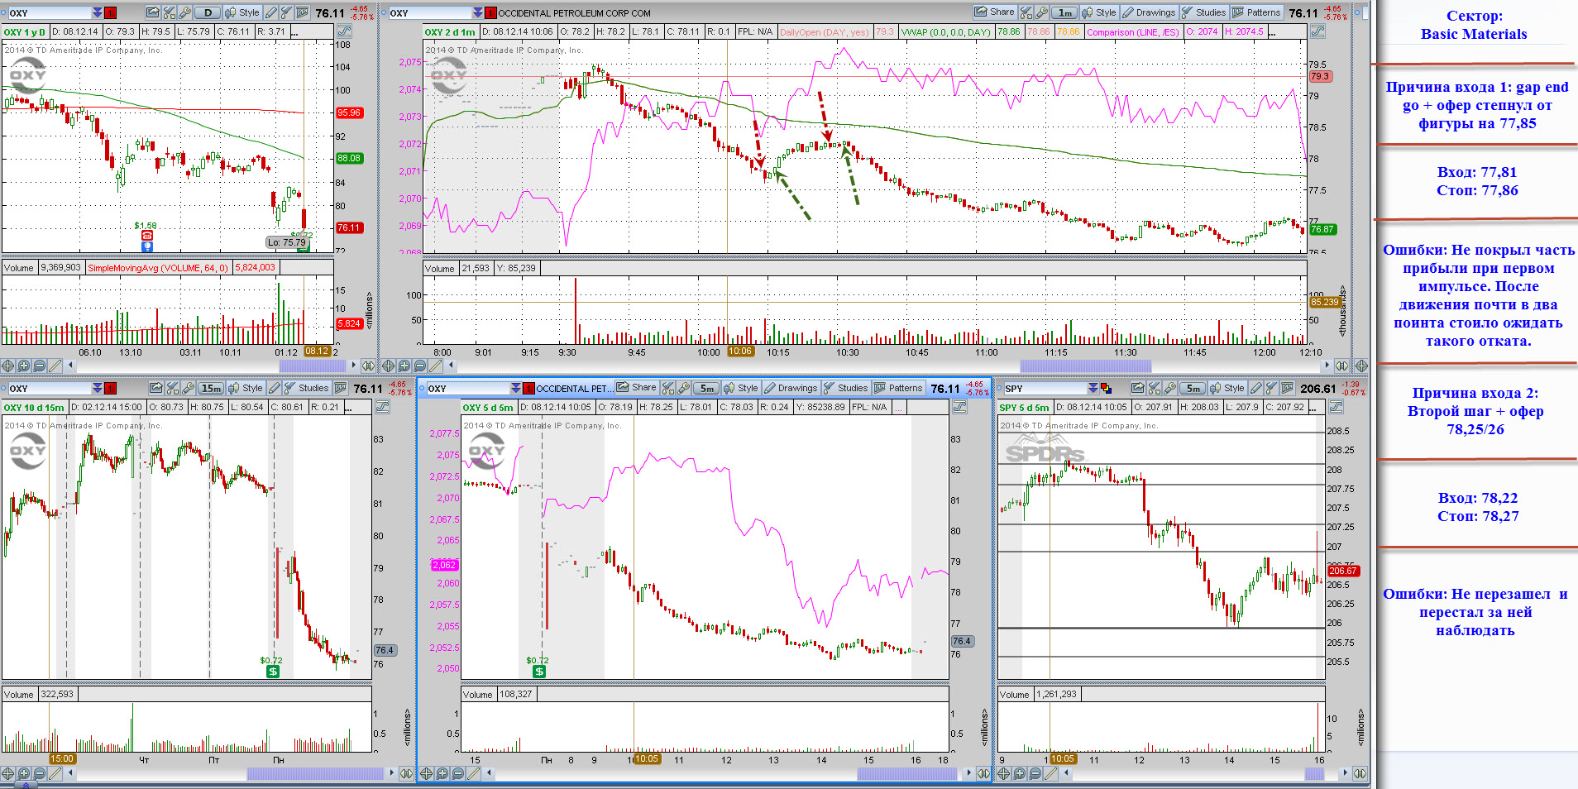Click Share icon in OXY 15m chart
Viewport: 1578px width, 789px height.
[x=156, y=388]
